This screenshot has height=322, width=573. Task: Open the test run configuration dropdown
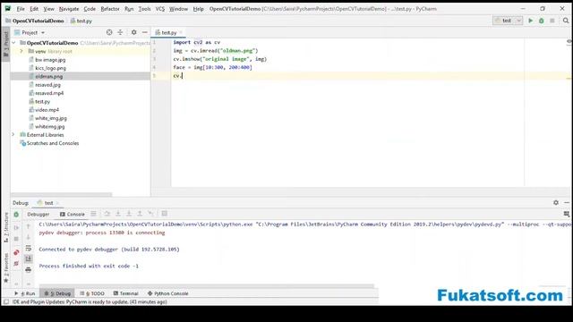(508, 21)
